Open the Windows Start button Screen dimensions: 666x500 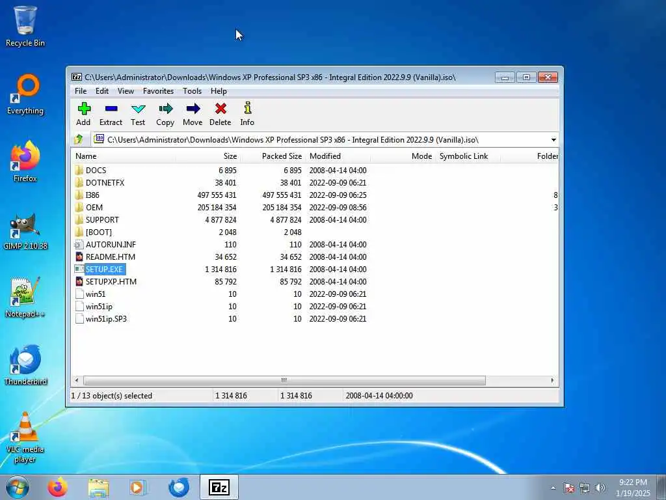(18, 487)
